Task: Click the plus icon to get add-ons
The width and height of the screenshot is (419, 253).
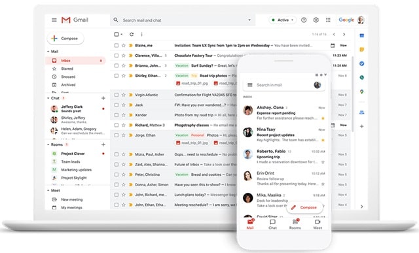Action: coord(362,126)
